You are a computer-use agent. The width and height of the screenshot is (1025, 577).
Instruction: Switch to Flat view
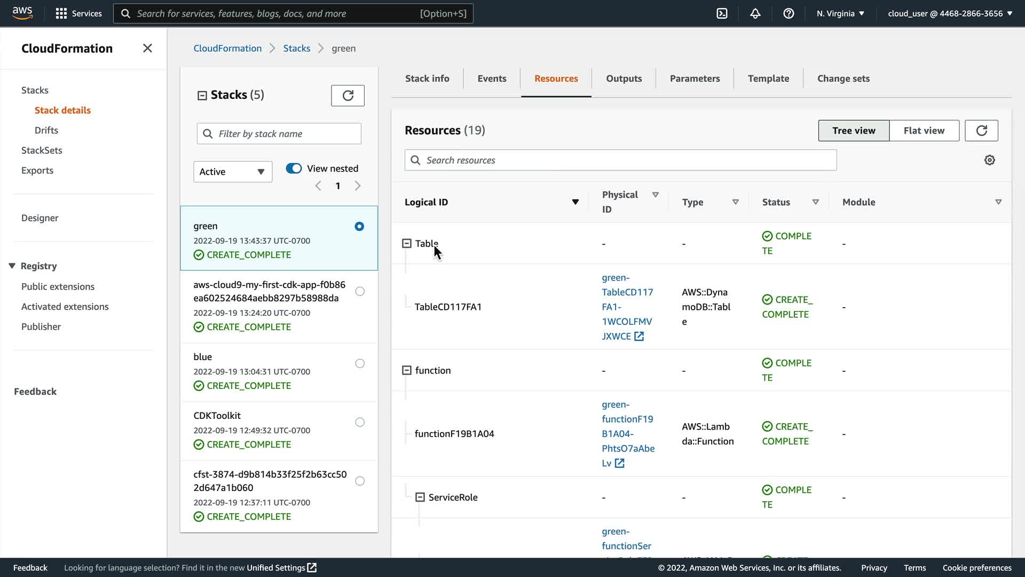[x=924, y=130]
